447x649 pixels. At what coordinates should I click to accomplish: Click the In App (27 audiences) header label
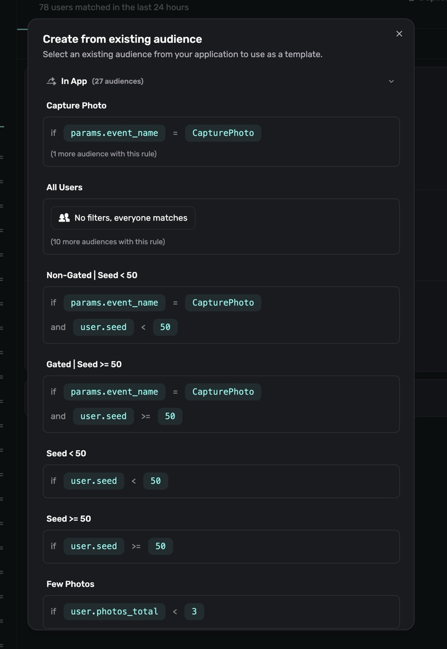[102, 81]
